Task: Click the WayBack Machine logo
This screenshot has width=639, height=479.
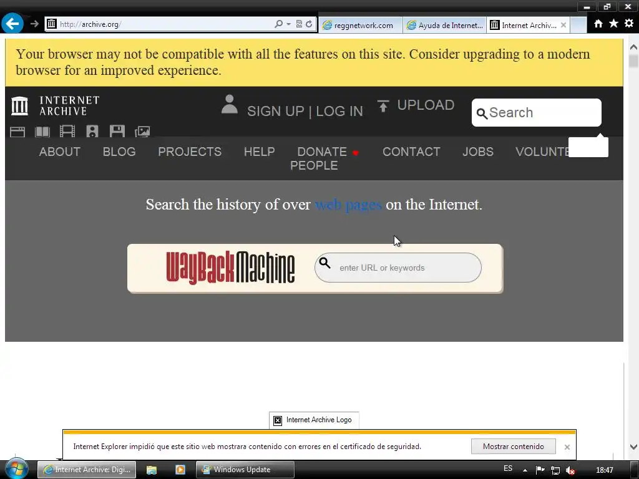Action: point(230,268)
